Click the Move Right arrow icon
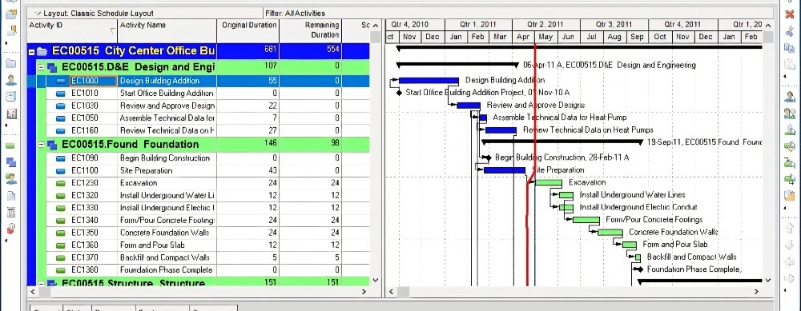 pyautogui.click(x=789, y=278)
